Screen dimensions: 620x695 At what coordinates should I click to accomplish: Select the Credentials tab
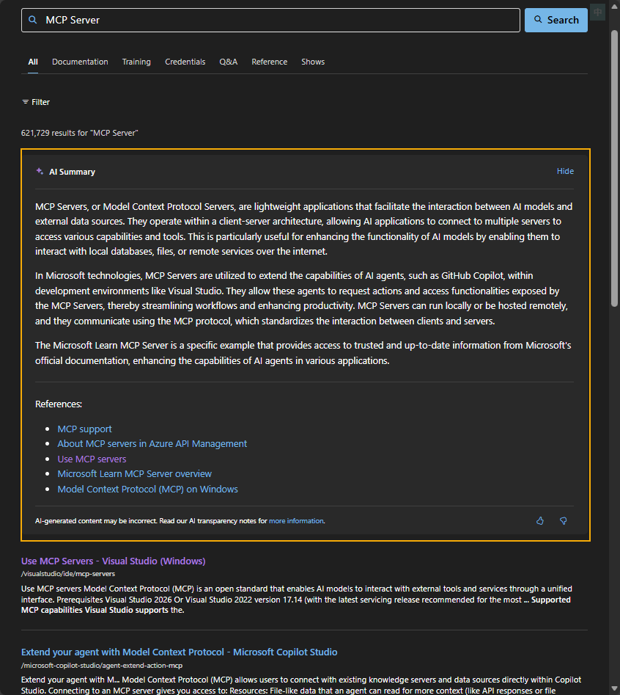(185, 62)
